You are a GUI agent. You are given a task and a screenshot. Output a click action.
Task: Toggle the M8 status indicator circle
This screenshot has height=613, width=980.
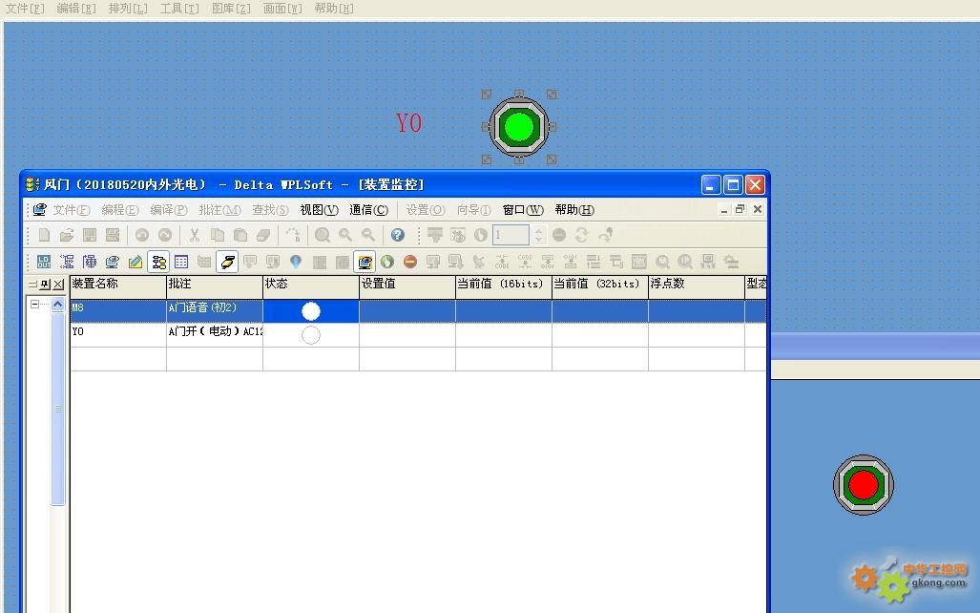311,310
